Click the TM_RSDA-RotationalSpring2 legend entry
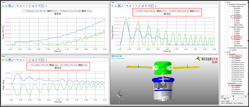This screenshot has width=249, height=107. pyautogui.click(x=183, y=11)
